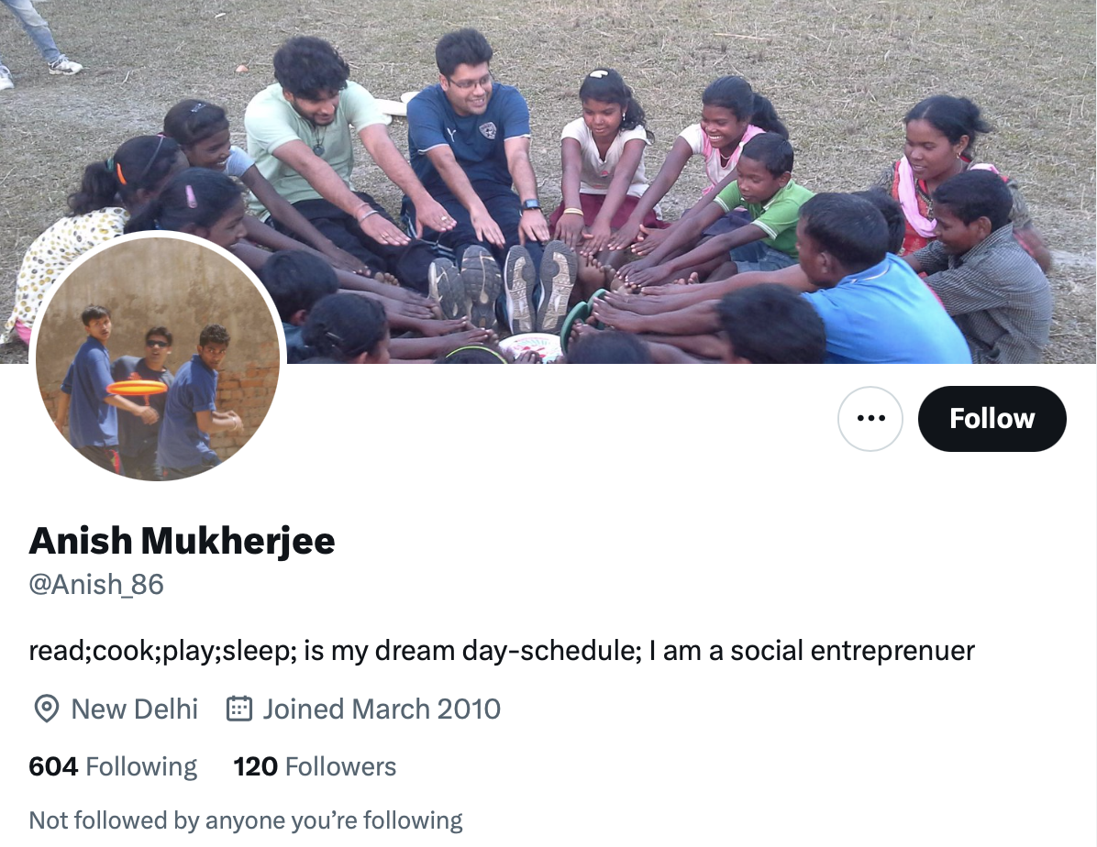
Task: Click the Joined March 2010 text
Action: 382,709
